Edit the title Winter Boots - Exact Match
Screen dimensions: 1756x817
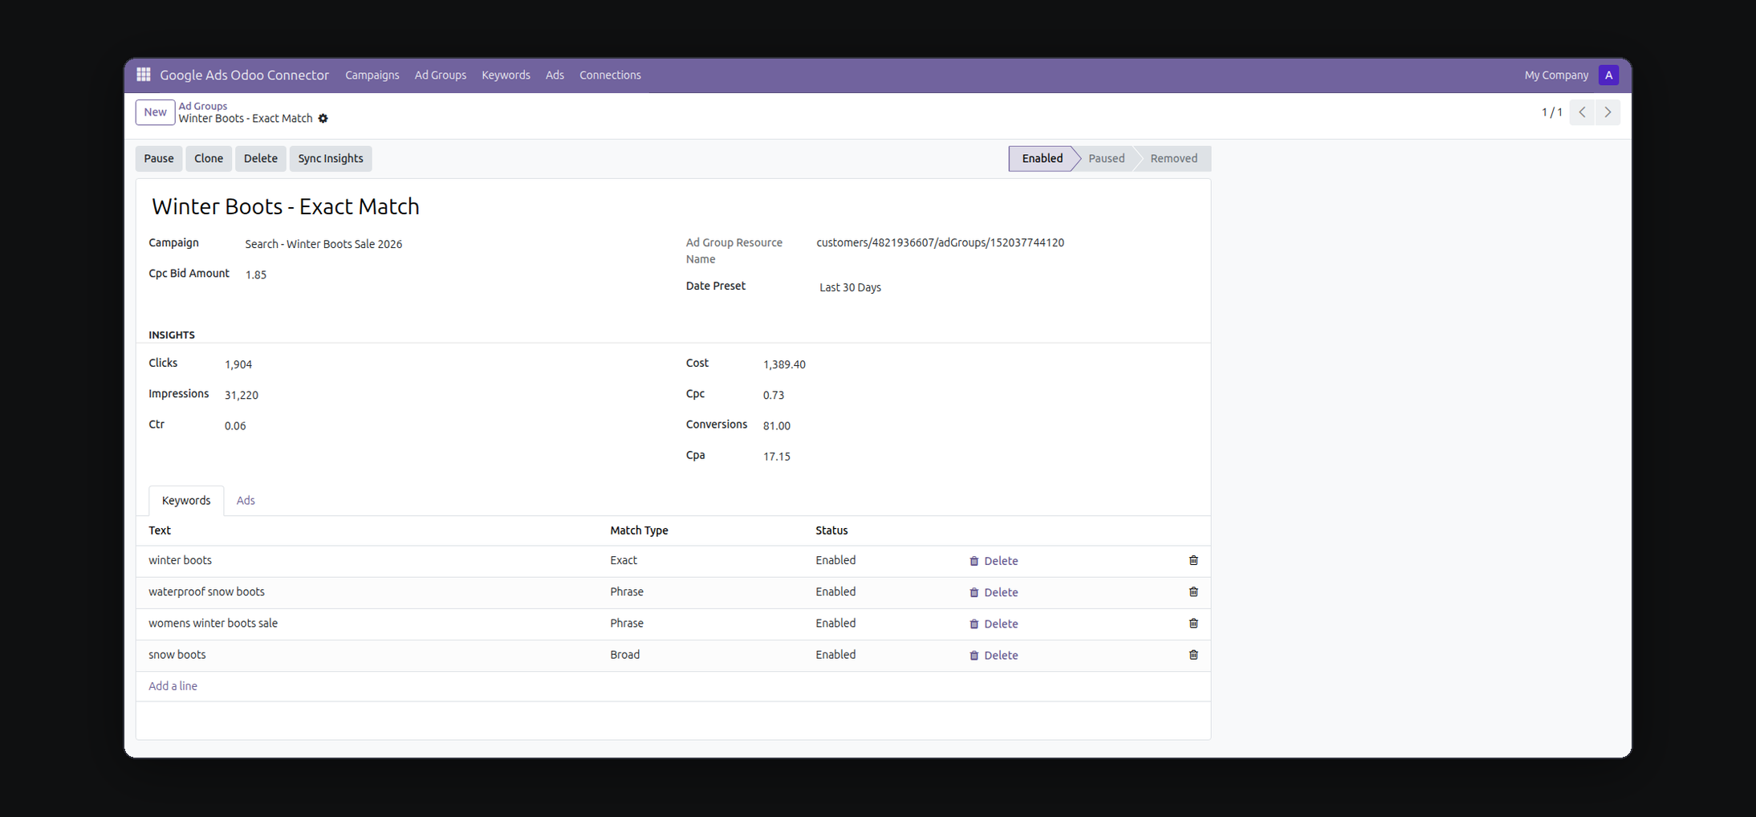[286, 206]
